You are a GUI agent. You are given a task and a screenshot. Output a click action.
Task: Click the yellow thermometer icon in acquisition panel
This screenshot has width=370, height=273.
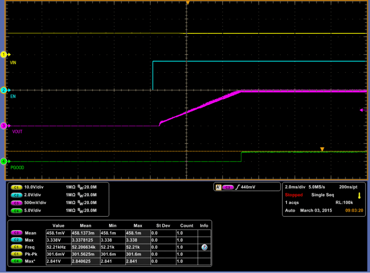click(359, 196)
